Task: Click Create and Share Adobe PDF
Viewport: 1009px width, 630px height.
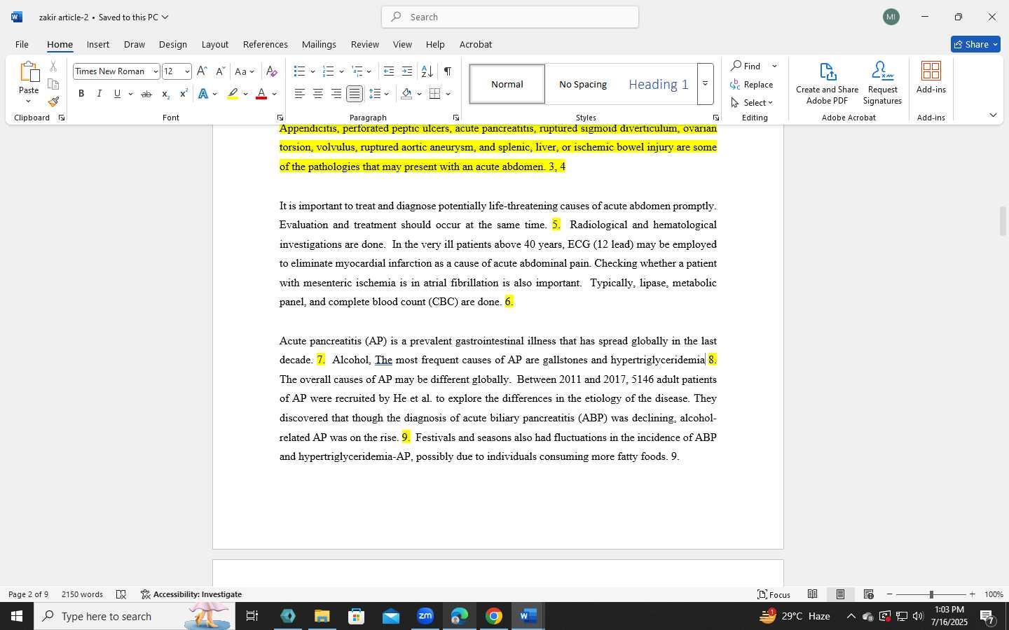Action: (x=827, y=83)
